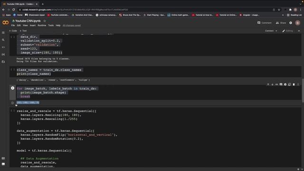Clear output icon of the loop cell
The width and height of the screenshot is (304, 171).
[x=13, y=103]
